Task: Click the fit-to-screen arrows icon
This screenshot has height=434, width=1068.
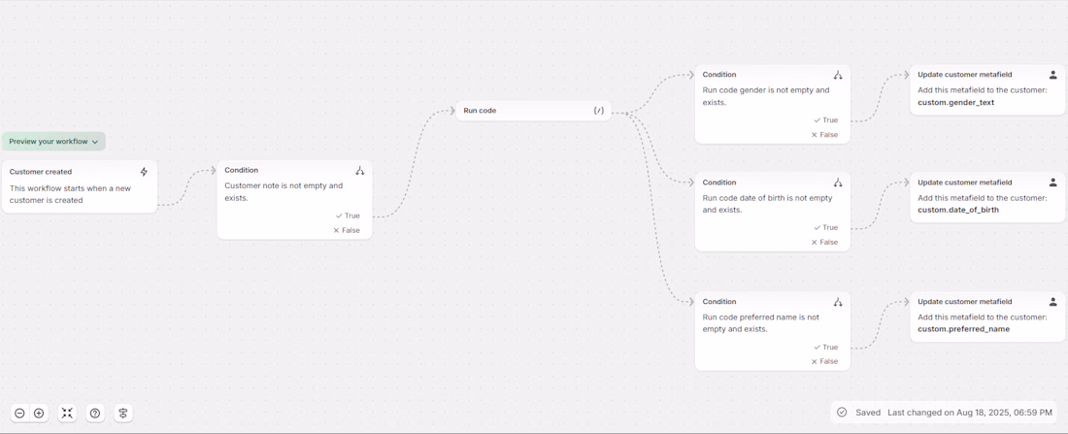Action: (x=67, y=414)
